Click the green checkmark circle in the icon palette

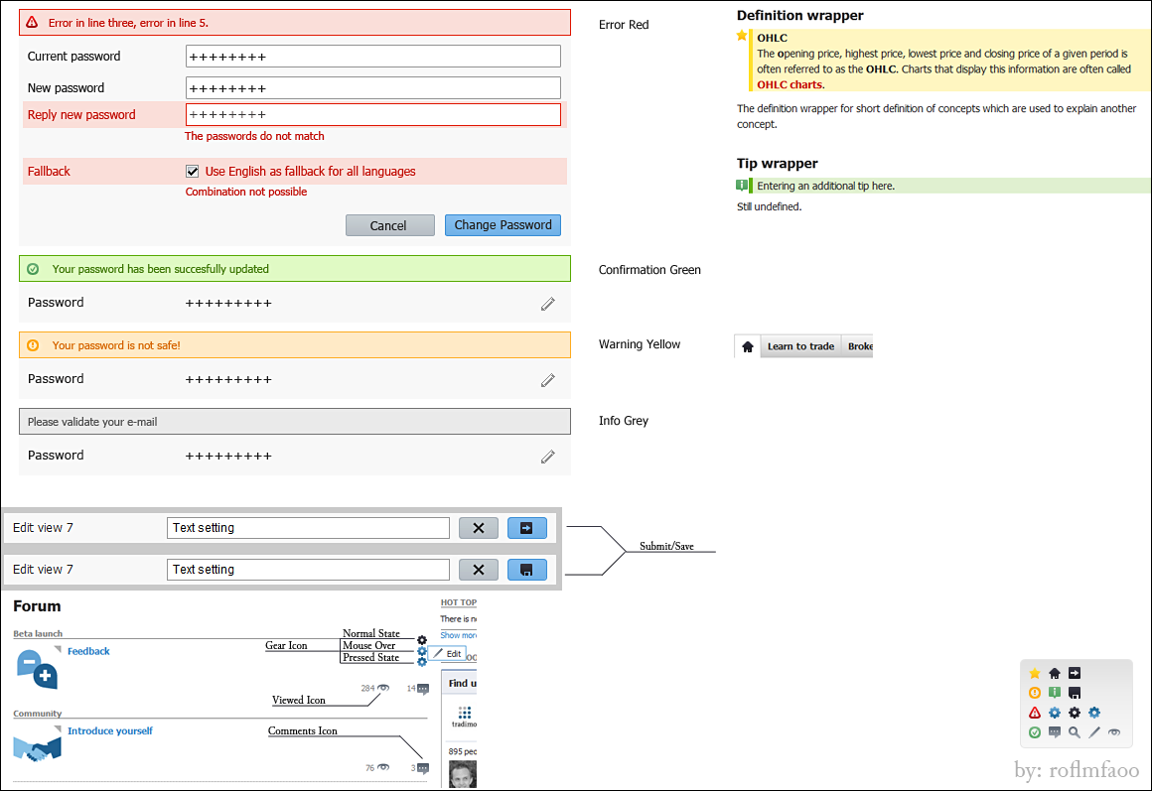[x=1035, y=732]
